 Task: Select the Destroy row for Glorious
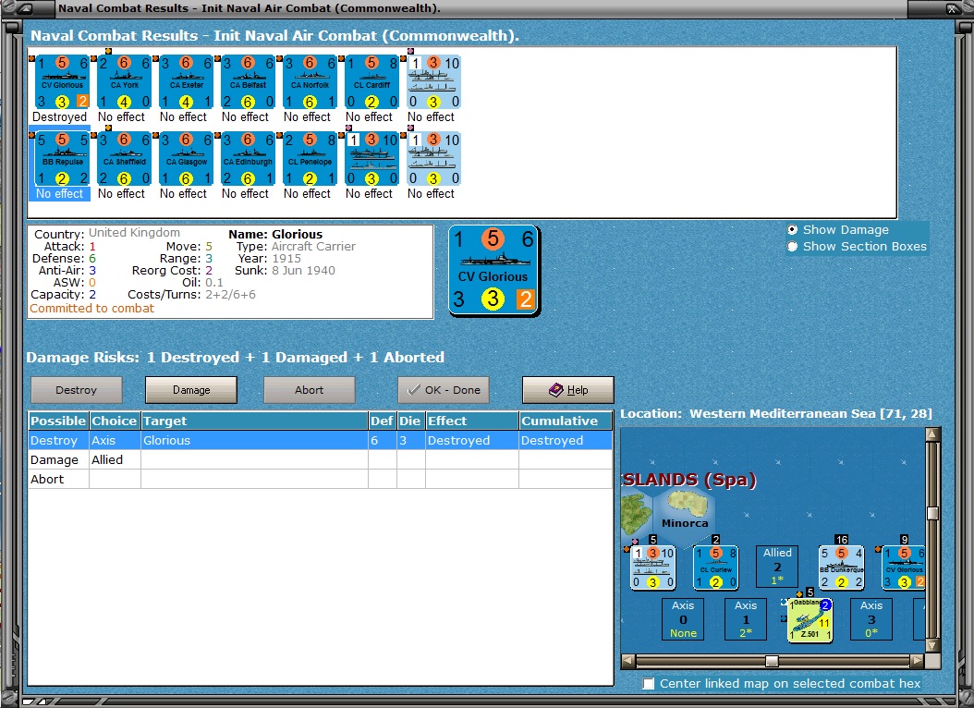point(321,440)
